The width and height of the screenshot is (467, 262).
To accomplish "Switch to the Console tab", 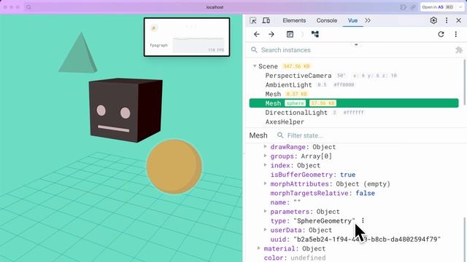I will click(x=327, y=20).
